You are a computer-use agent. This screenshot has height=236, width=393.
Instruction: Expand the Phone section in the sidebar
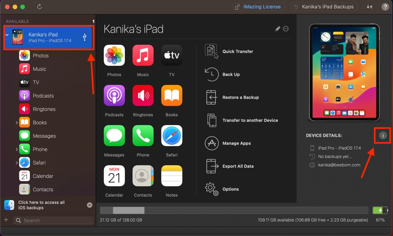[x=17, y=149]
